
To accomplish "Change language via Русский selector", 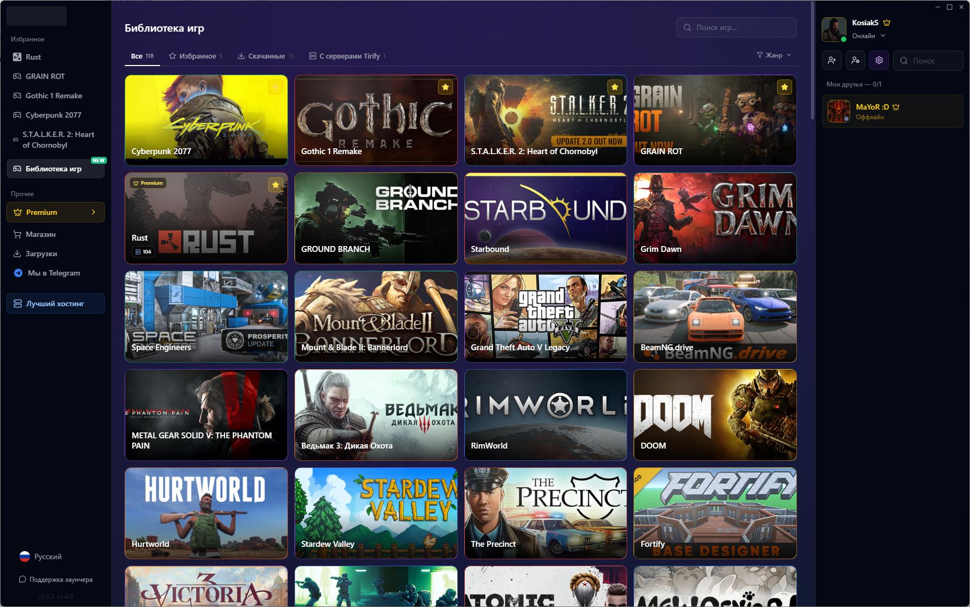I will (41, 557).
